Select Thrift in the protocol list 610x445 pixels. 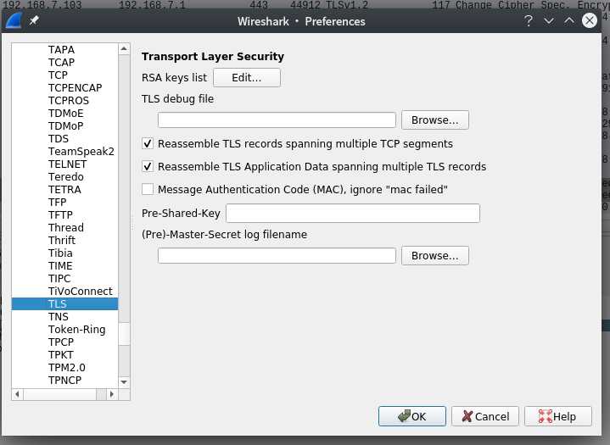tap(61, 241)
